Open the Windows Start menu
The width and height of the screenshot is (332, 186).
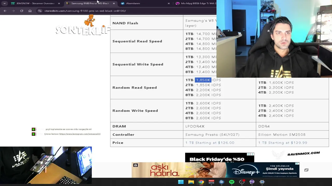point(181,182)
